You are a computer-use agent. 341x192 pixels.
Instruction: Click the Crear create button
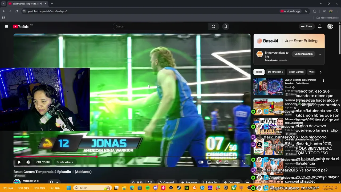point(307,26)
